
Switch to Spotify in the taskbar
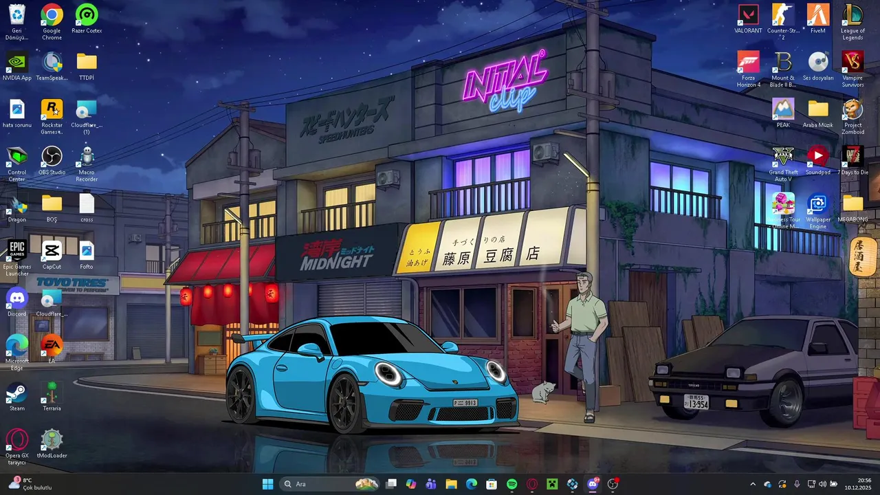pyautogui.click(x=511, y=484)
